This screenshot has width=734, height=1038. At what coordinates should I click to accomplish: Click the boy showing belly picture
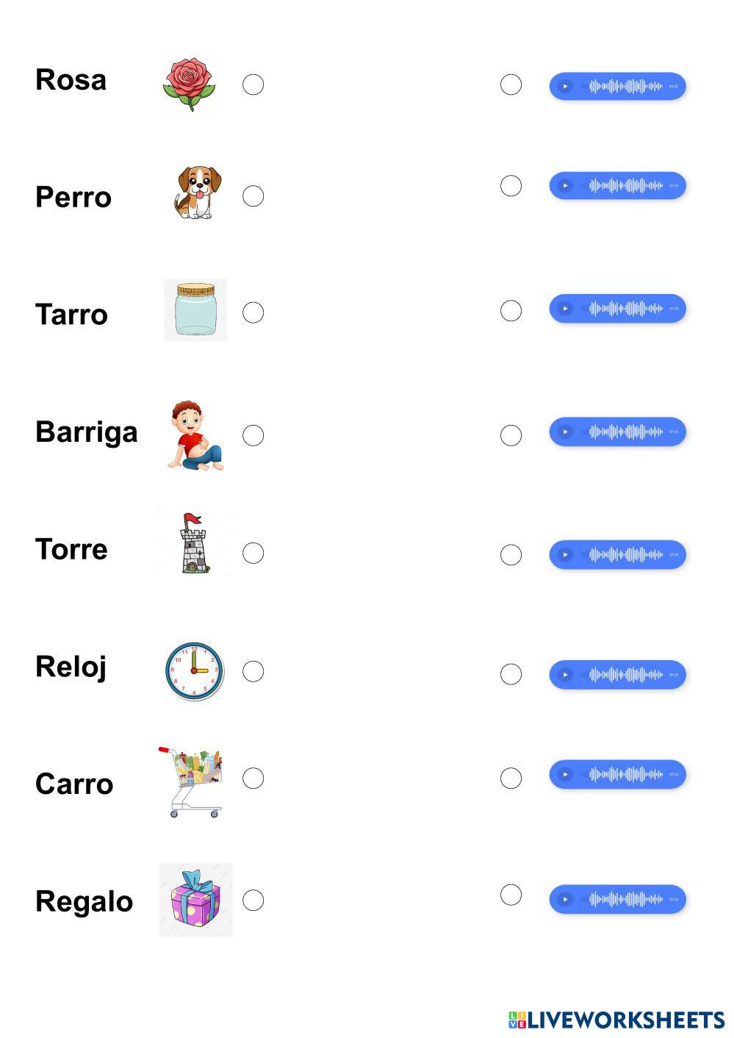pos(195,435)
